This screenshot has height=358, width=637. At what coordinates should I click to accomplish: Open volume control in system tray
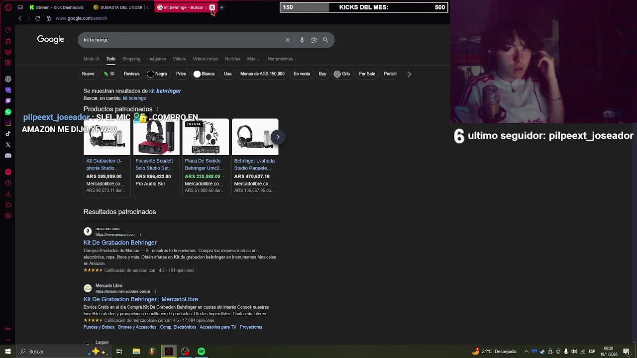pos(574,352)
